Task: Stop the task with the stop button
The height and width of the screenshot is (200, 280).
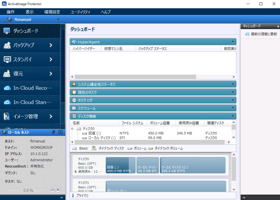Action: (x=58, y=190)
